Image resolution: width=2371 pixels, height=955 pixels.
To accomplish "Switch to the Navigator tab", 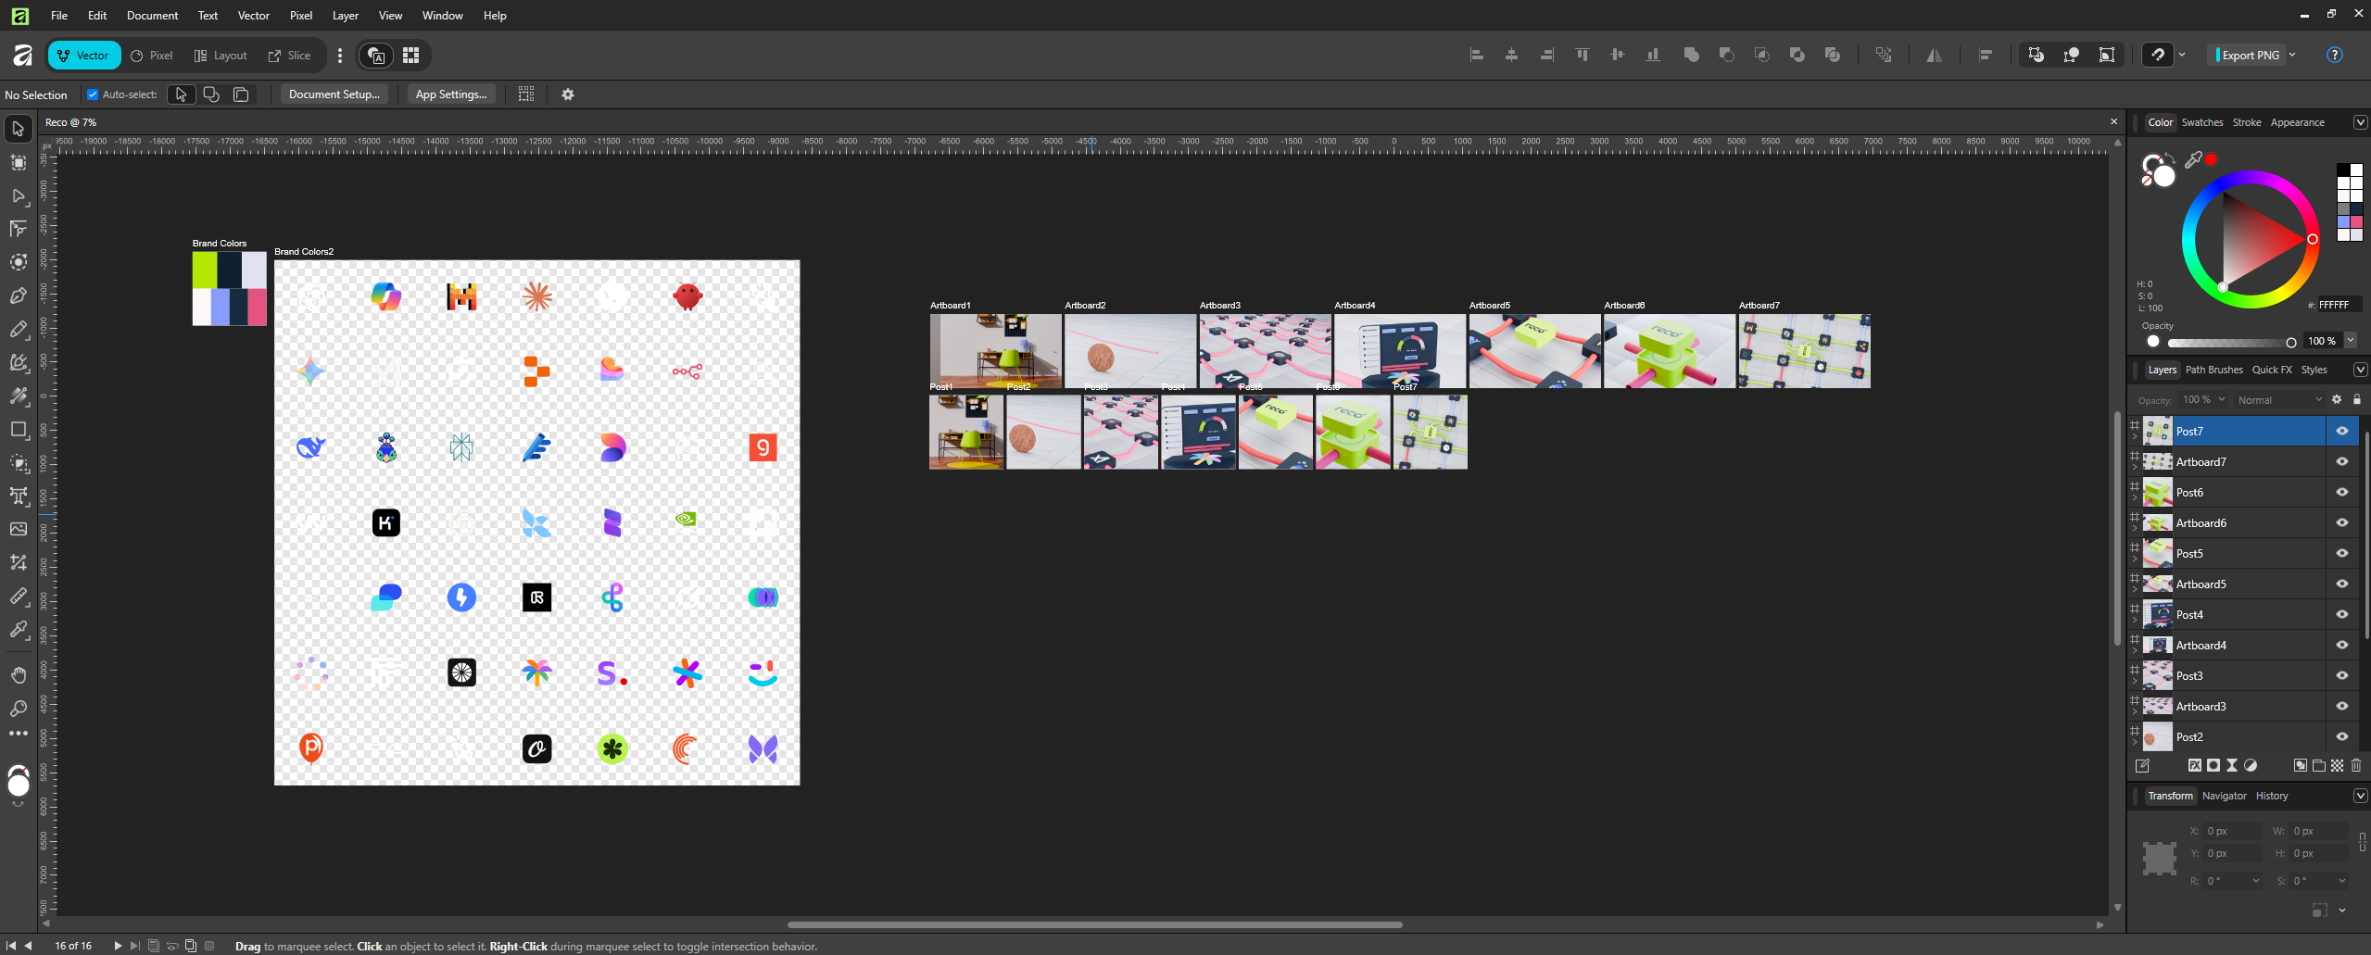I will click(x=2224, y=796).
